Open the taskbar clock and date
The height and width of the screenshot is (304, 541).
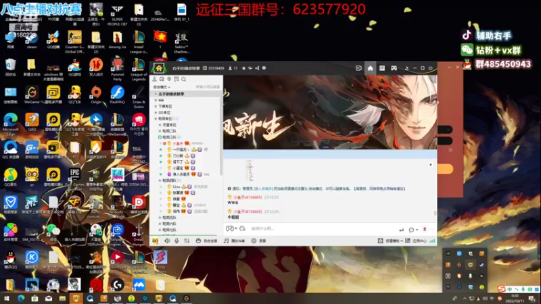[x=515, y=299]
